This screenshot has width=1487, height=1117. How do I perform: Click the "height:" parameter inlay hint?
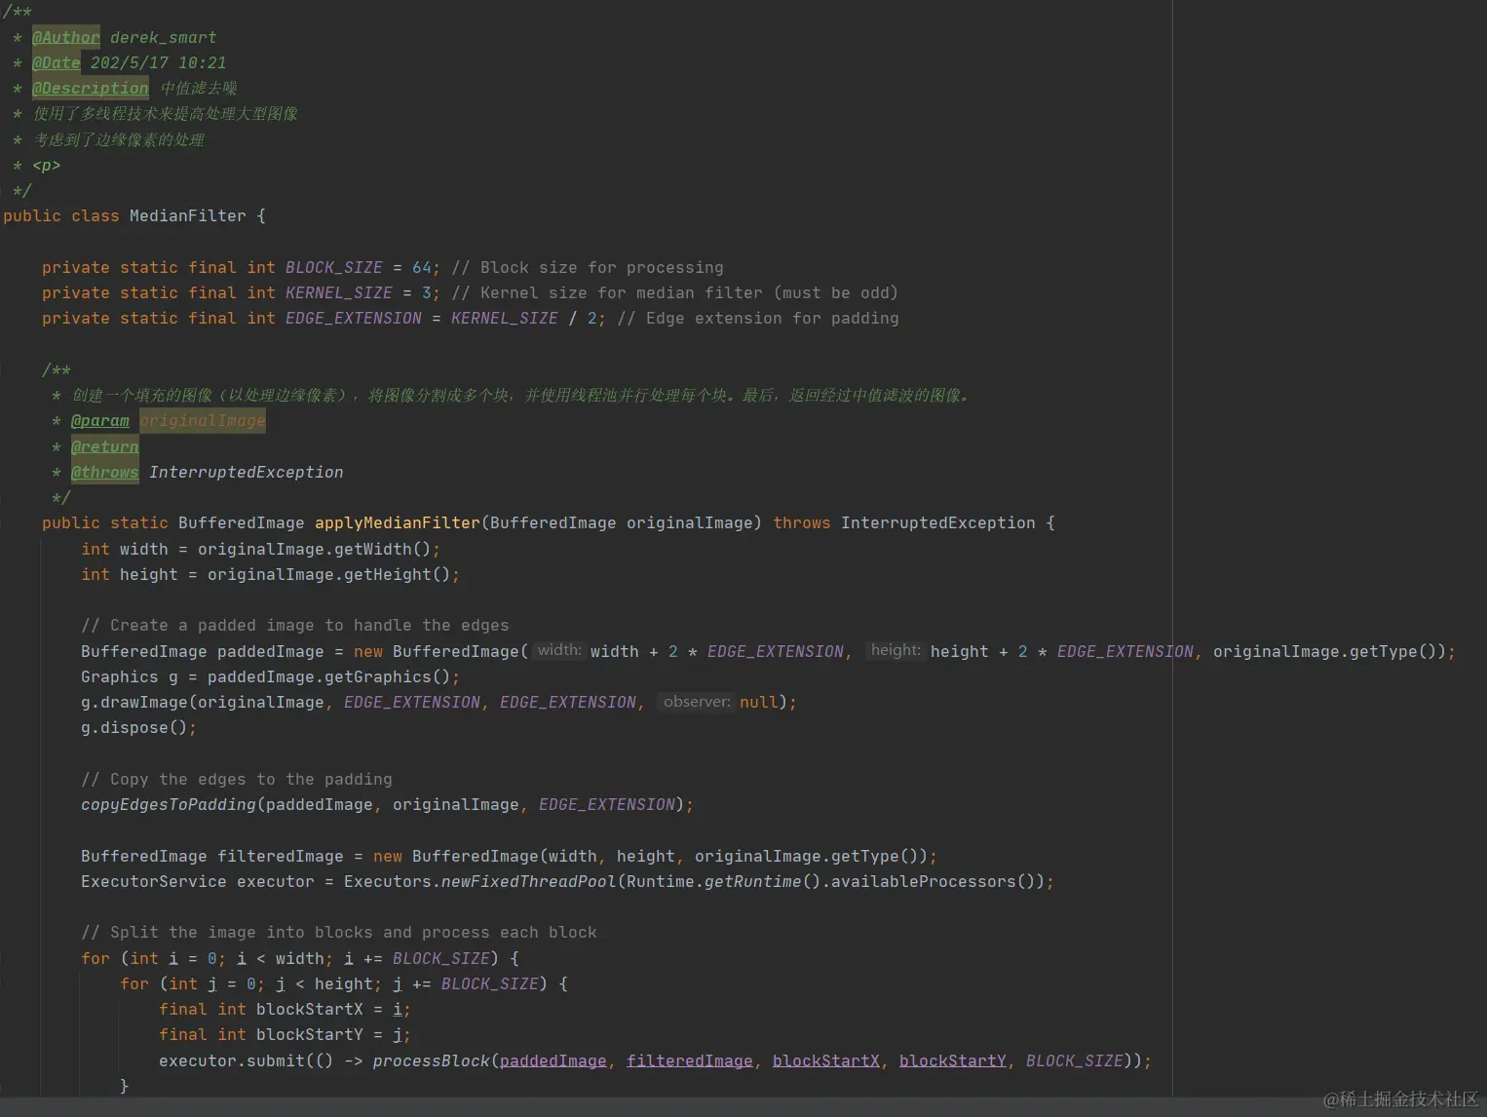pyautogui.click(x=896, y=650)
